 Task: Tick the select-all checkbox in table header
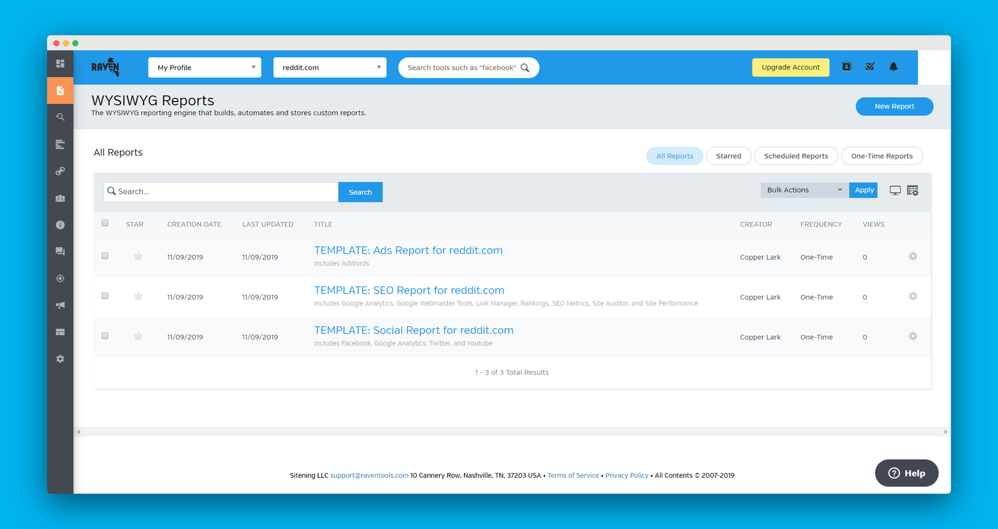[105, 223]
